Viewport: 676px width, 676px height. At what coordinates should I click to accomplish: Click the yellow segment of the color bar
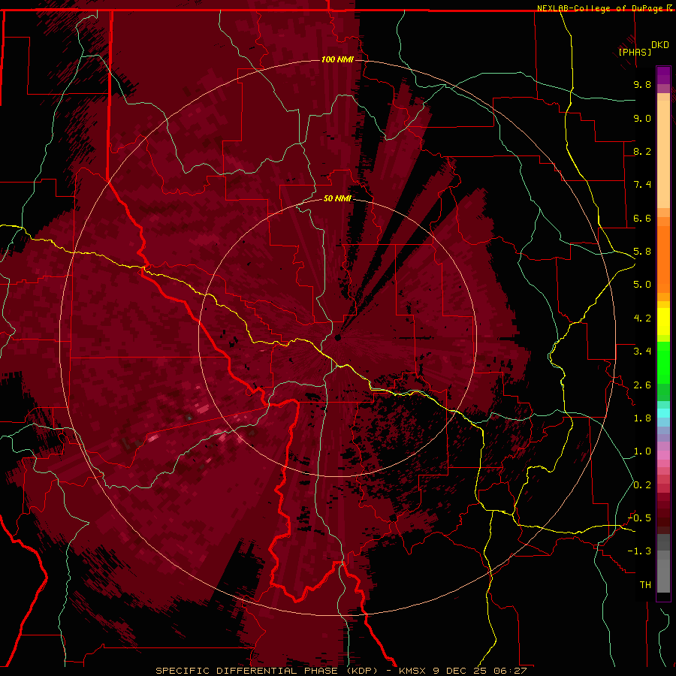663,321
